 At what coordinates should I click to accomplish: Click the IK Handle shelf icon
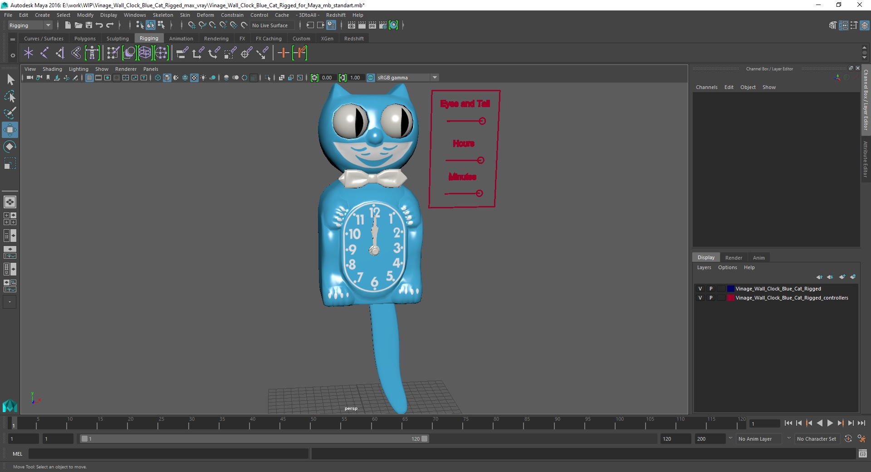(x=60, y=53)
